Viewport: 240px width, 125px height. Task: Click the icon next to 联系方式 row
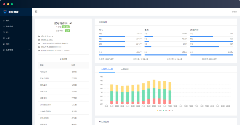coord(39,47)
